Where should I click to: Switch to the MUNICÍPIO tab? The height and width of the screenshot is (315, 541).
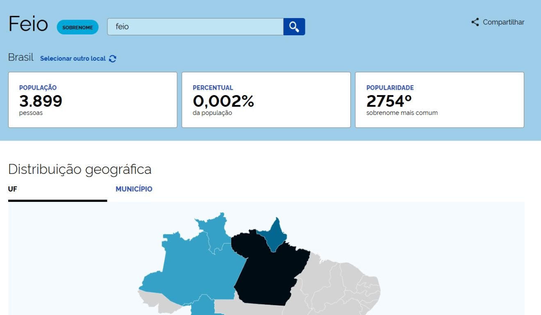pyautogui.click(x=134, y=189)
